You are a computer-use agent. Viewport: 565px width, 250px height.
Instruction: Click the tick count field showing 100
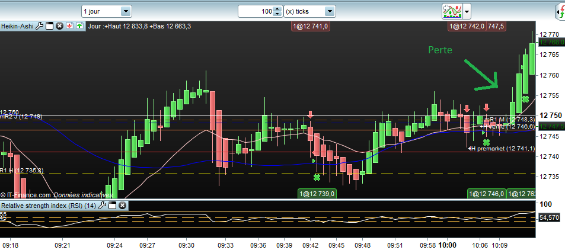[256, 11]
